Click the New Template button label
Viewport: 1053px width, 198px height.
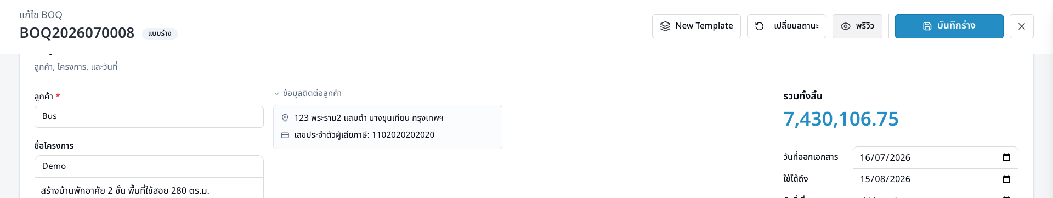click(704, 26)
